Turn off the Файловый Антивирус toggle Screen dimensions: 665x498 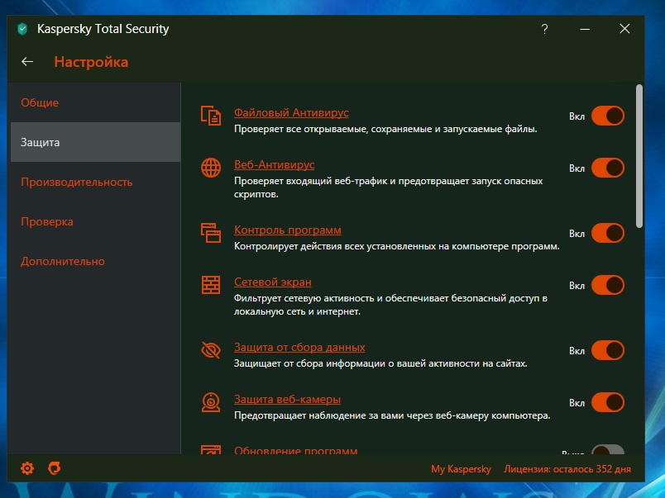(608, 116)
